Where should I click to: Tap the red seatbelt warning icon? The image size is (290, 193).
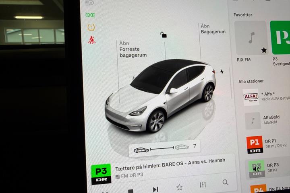coord(91,40)
